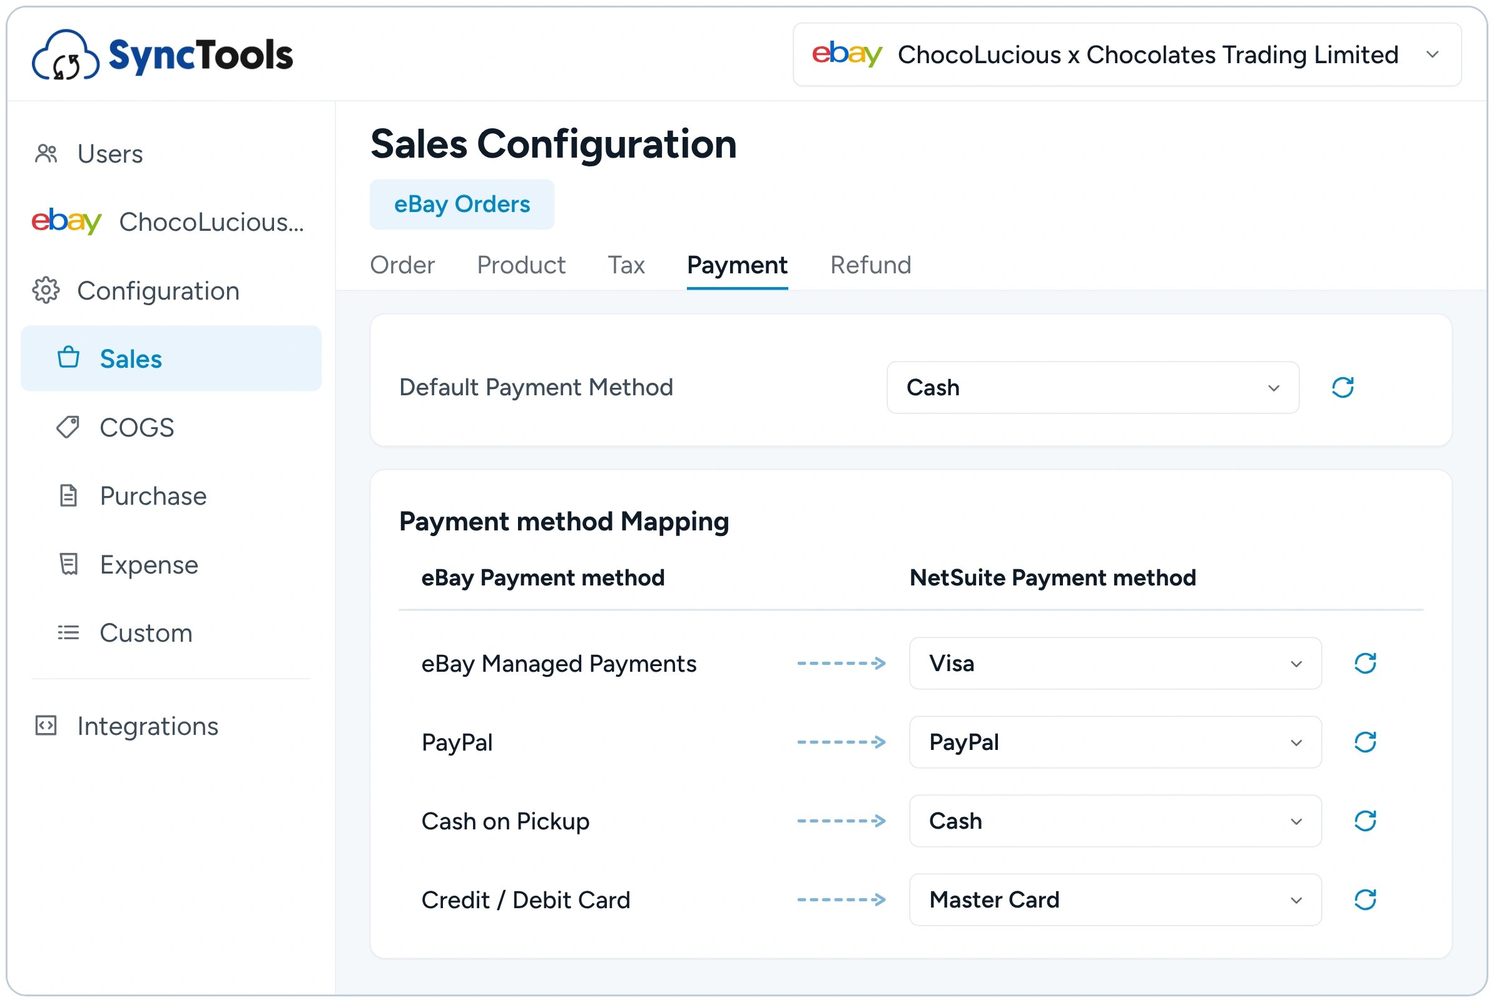Open the Default Payment Method dropdown
The image size is (1494, 1002).
(1093, 387)
